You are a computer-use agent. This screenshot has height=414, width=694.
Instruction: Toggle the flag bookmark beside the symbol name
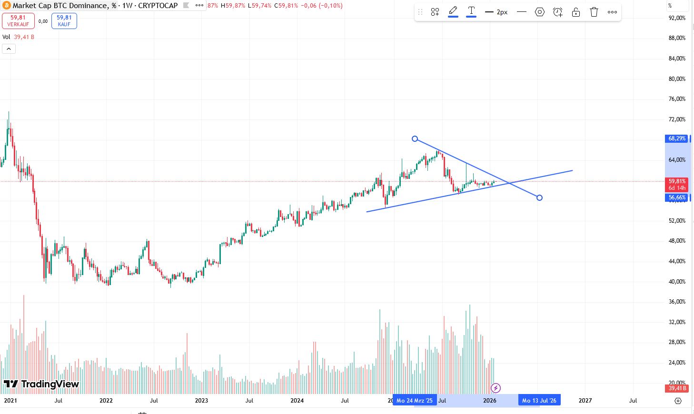[187, 6]
